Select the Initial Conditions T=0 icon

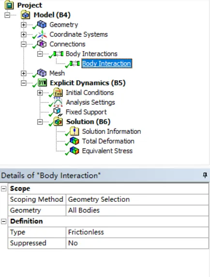click(58, 92)
